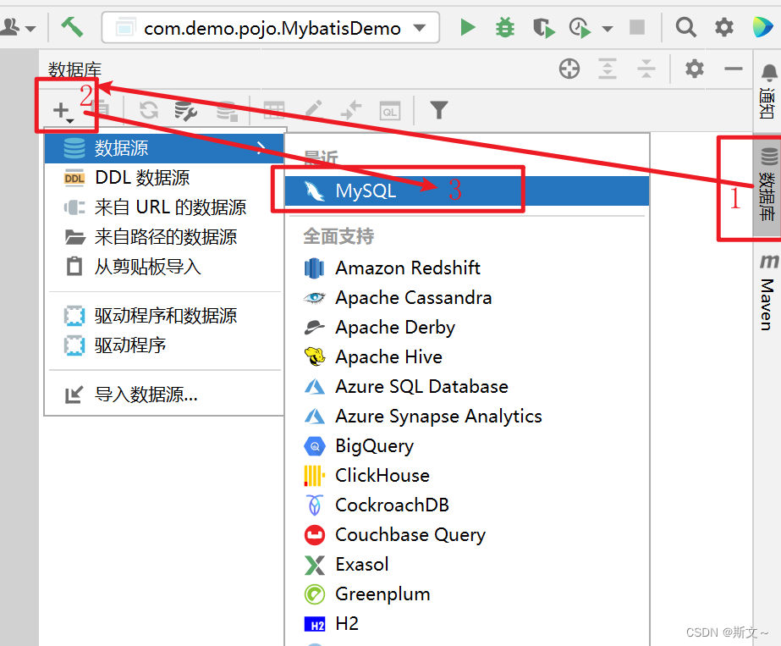Open the 通知 notifications side tab
This screenshot has height=646, width=781.
(x=767, y=91)
